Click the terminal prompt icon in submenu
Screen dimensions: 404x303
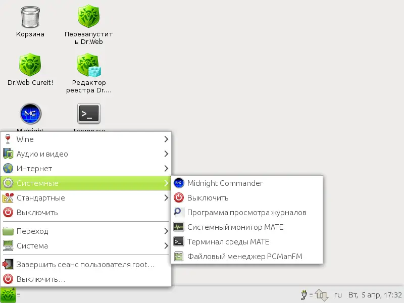179,242
